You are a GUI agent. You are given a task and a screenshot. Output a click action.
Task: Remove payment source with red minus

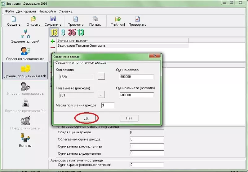click(x=52, y=48)
